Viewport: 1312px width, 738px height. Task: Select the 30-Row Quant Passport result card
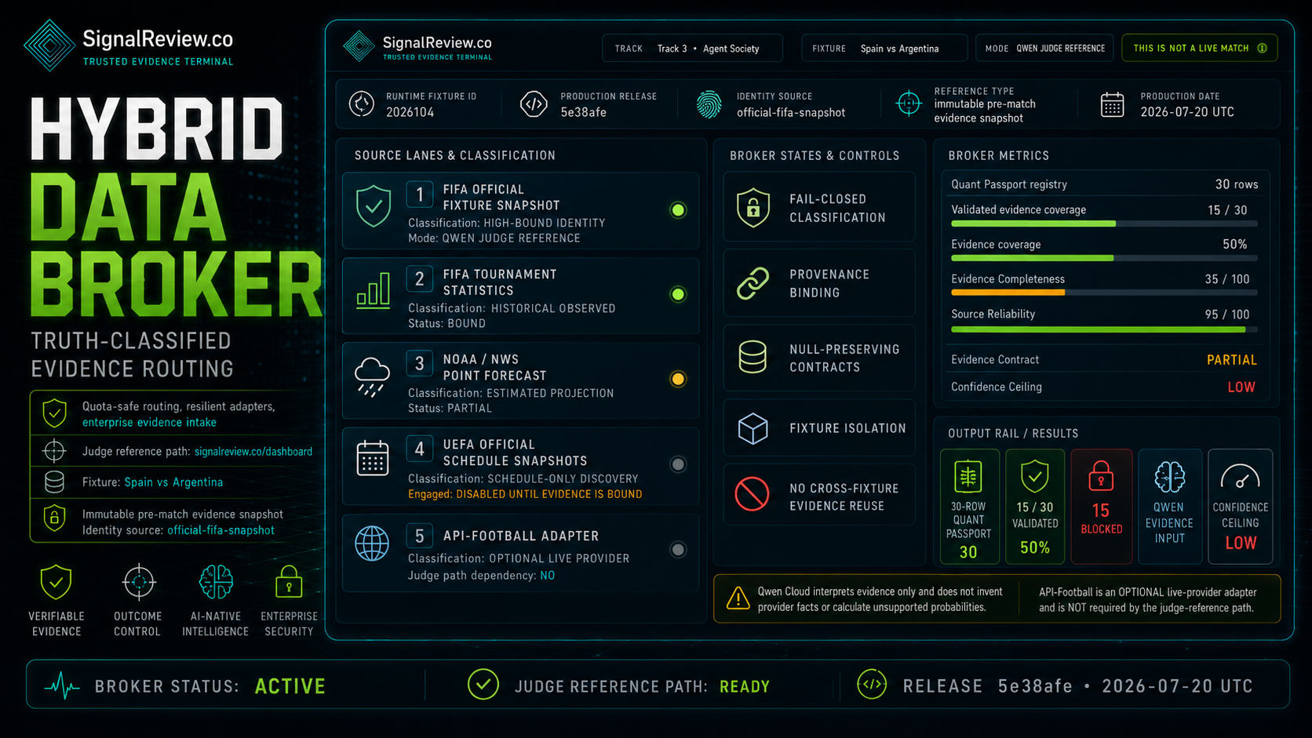969,507
